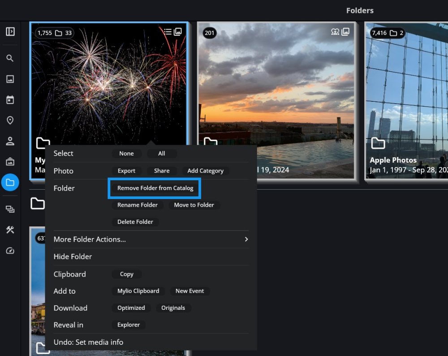This screenshot has height=356, width=448.
Task: Click the Clipboard Copy button
Action: click(127, 274)
